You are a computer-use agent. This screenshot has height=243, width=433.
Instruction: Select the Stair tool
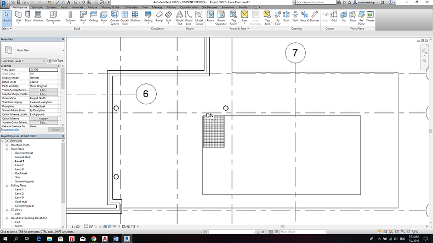[168, 16]
